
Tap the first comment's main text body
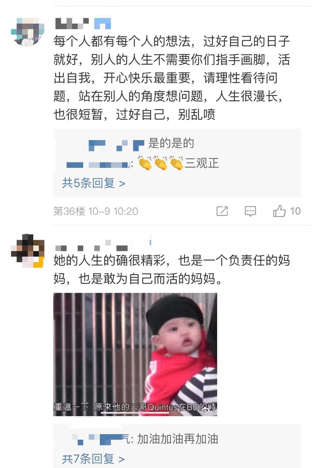[171, 78]
